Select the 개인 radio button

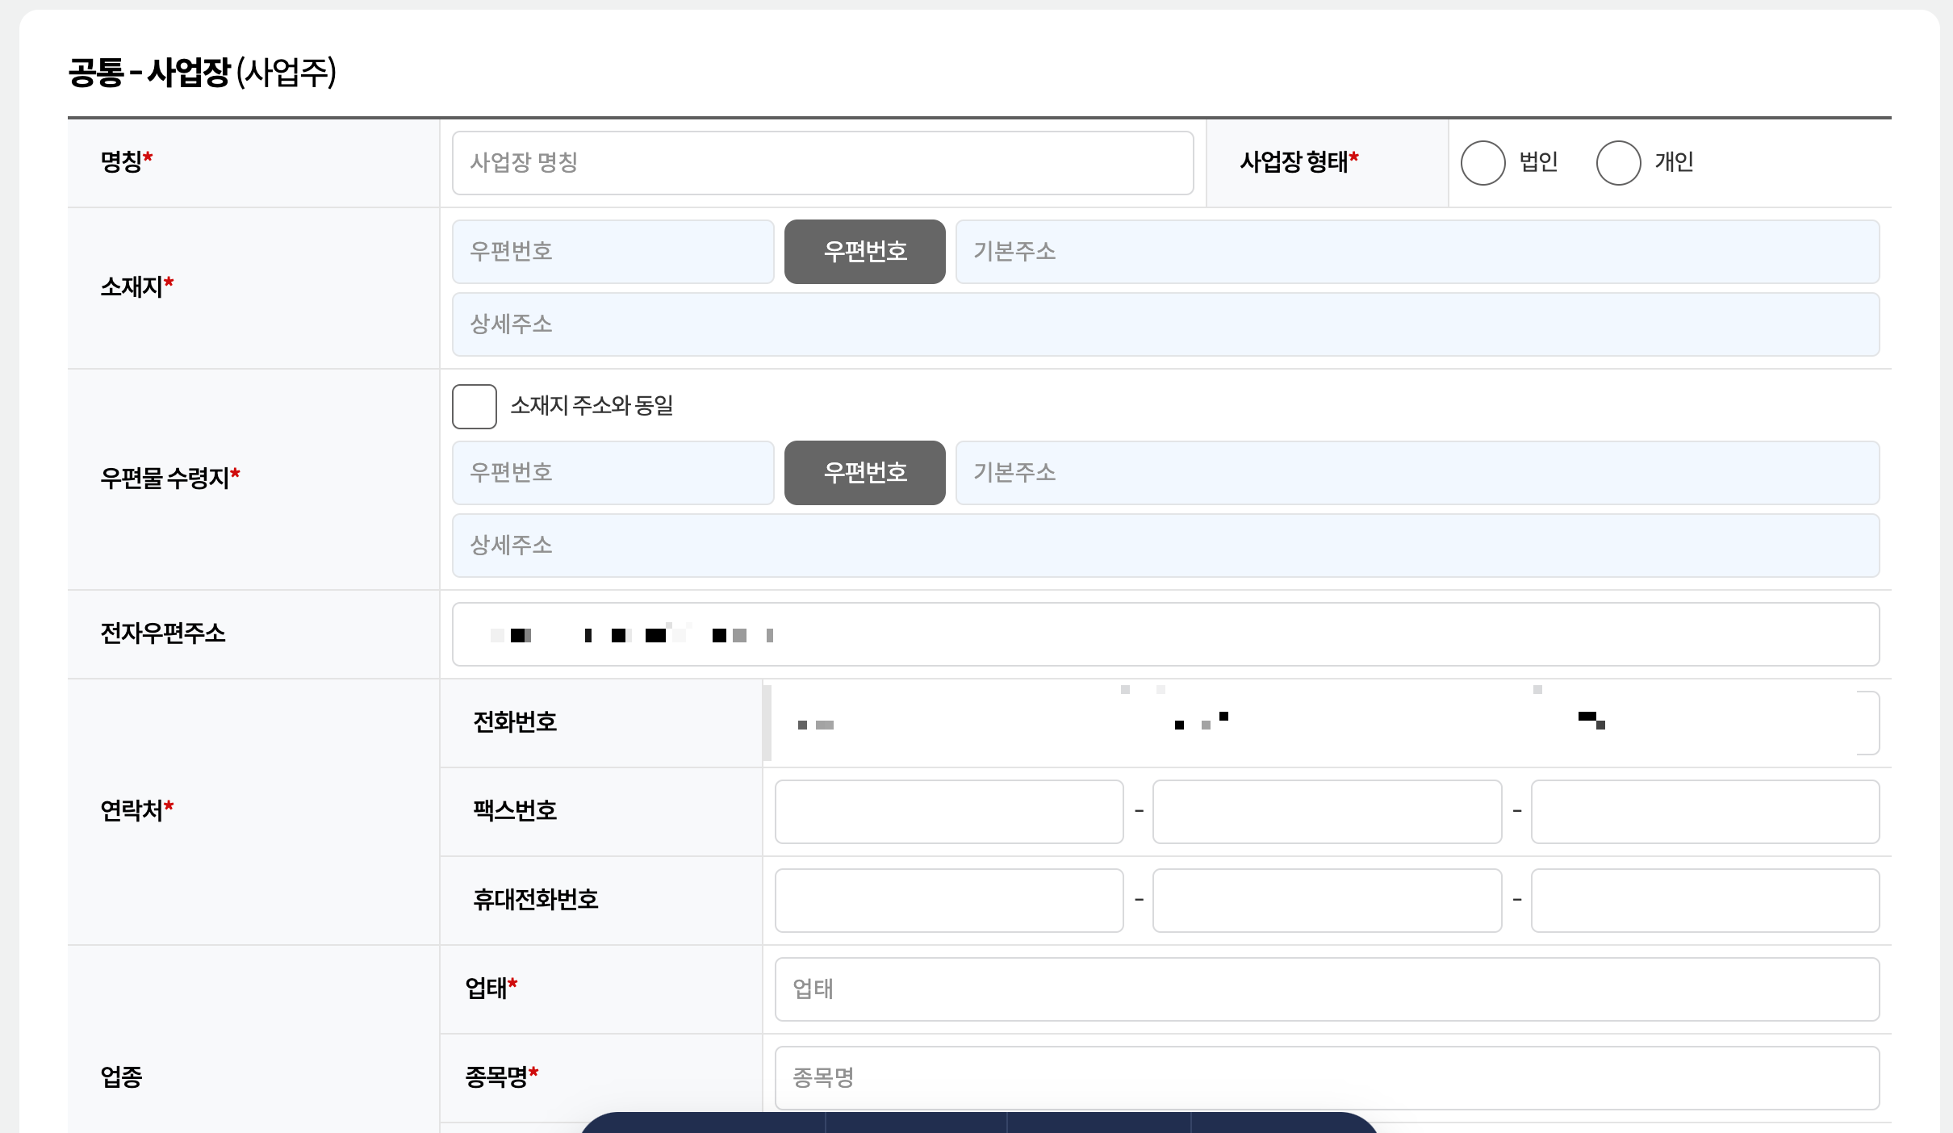tap(1618, 163)
